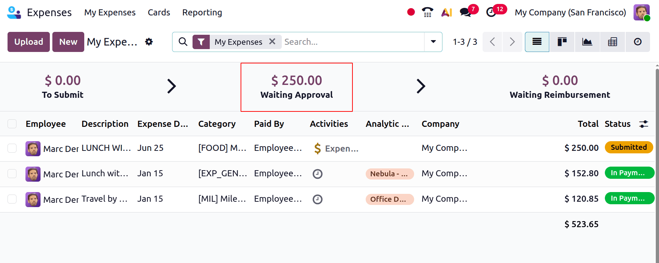
Task: Open the gear actions menu beside My Expenses title
Action: [149, 42]
